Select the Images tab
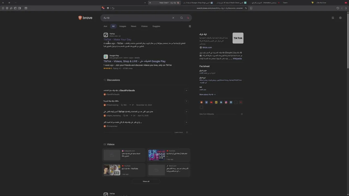 pos(123,26)
